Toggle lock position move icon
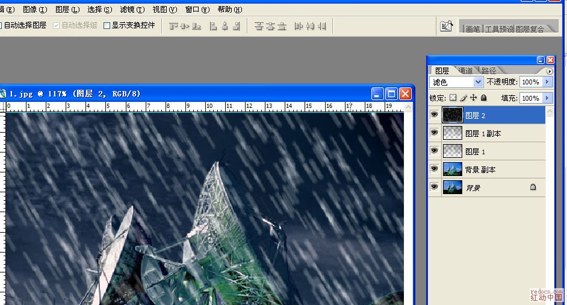This screenshot has height=305, width=567. (x=473, y=98)
